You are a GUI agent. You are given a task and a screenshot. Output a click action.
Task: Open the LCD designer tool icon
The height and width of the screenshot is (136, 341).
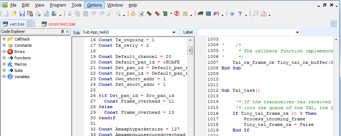208,14
